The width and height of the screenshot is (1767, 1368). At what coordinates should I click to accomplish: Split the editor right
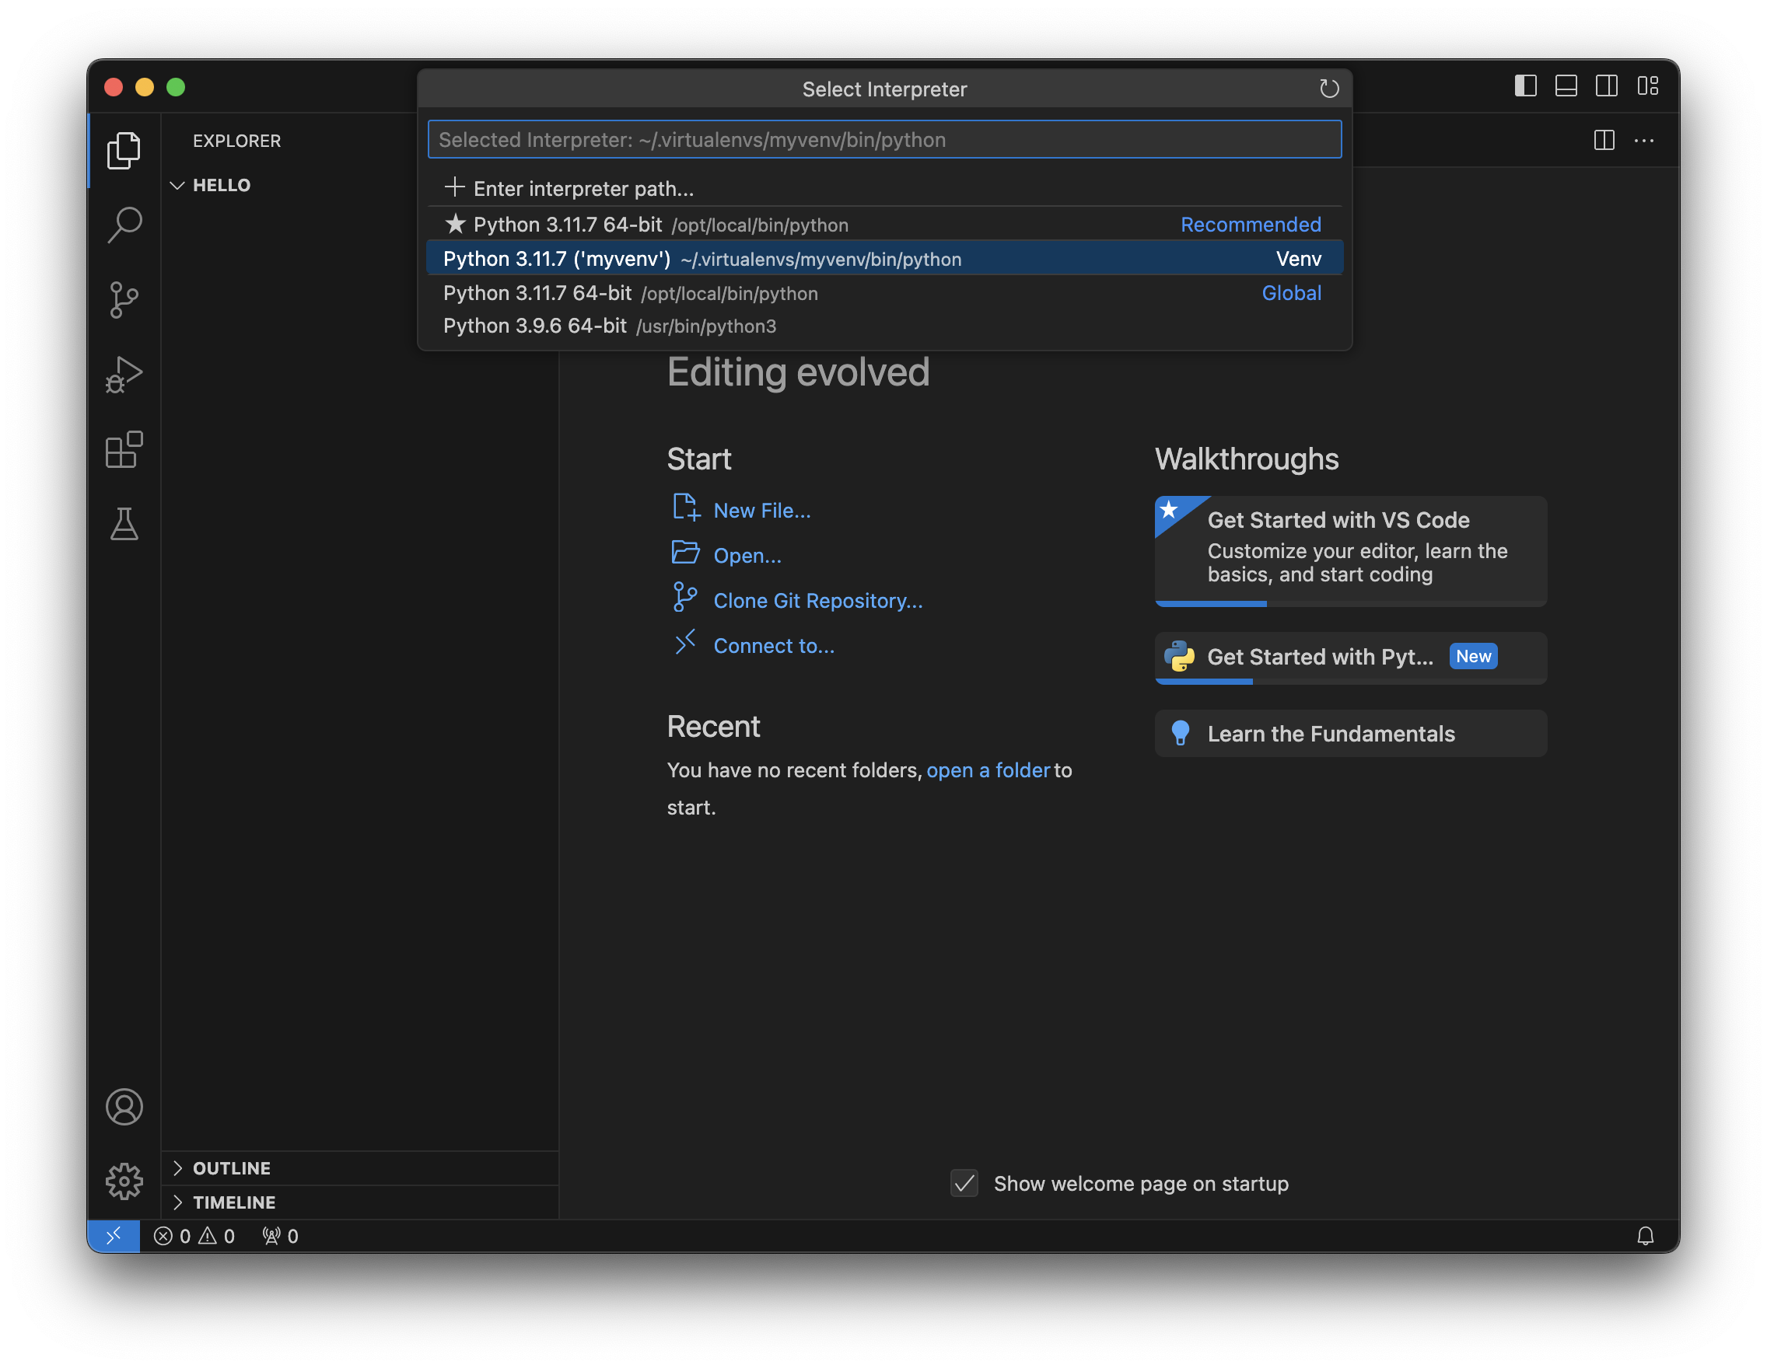(1604, 140)
